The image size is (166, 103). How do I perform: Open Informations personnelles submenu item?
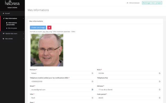11,24
